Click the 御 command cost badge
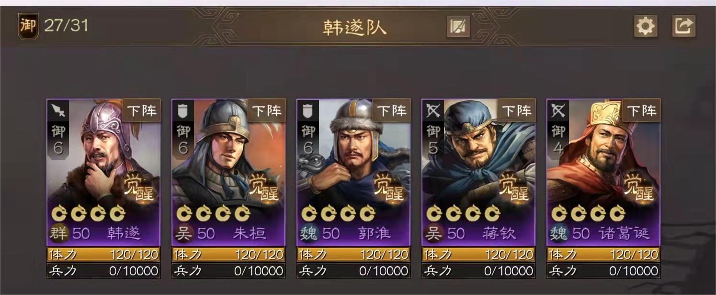Viewport: 716px width, 295px height. pyautogui.click(x=28, y=26)
